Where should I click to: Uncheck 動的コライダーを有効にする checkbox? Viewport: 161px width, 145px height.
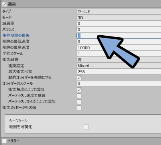point(79,78)
